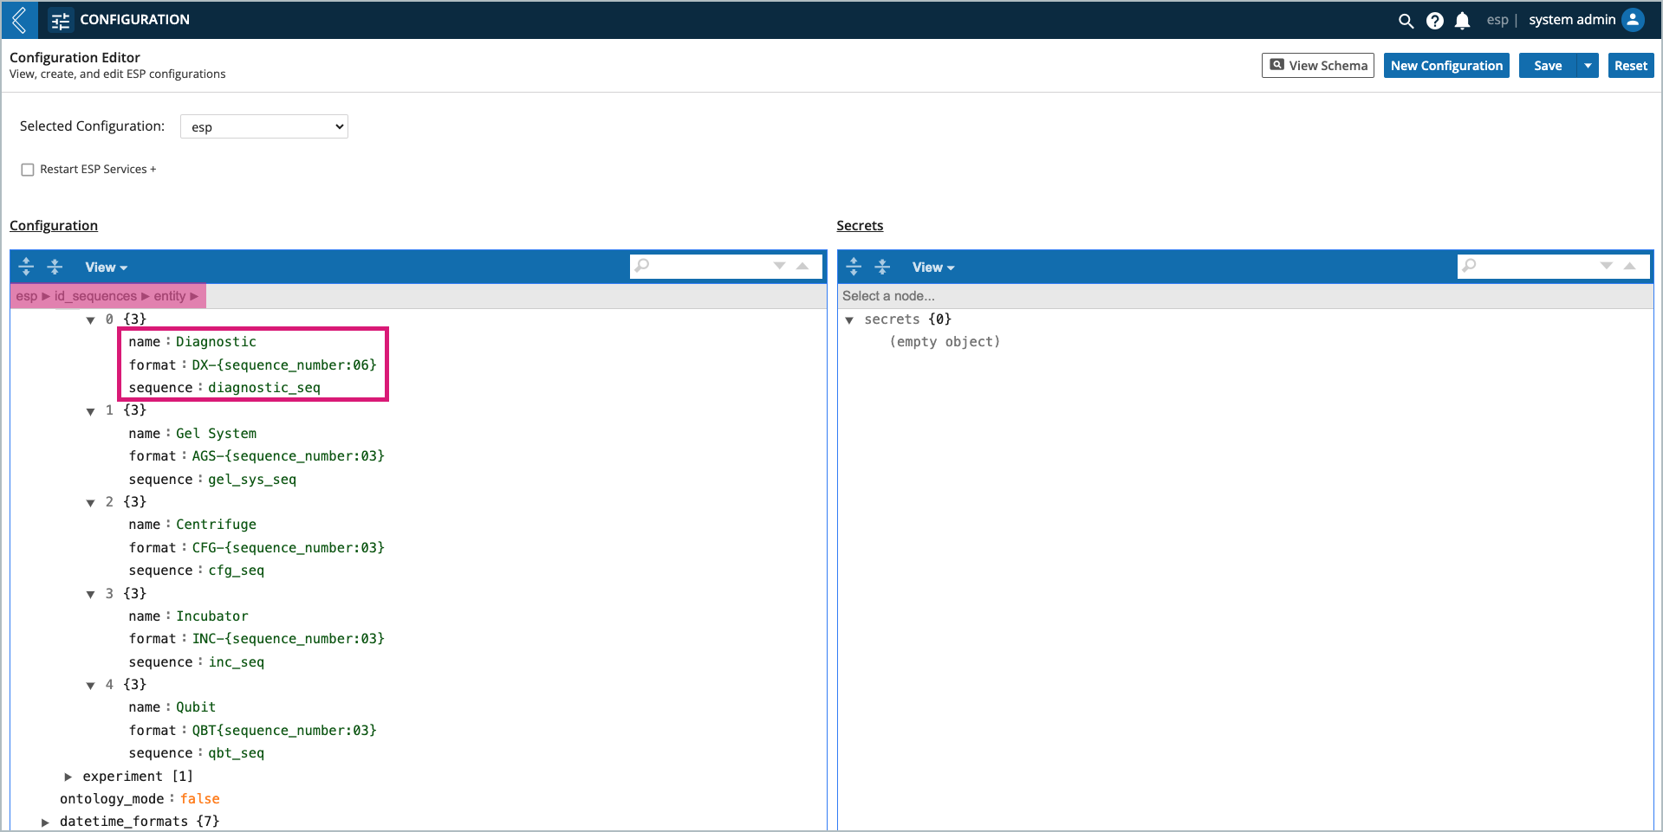Collapse the secrets root node

pos(849,320)
